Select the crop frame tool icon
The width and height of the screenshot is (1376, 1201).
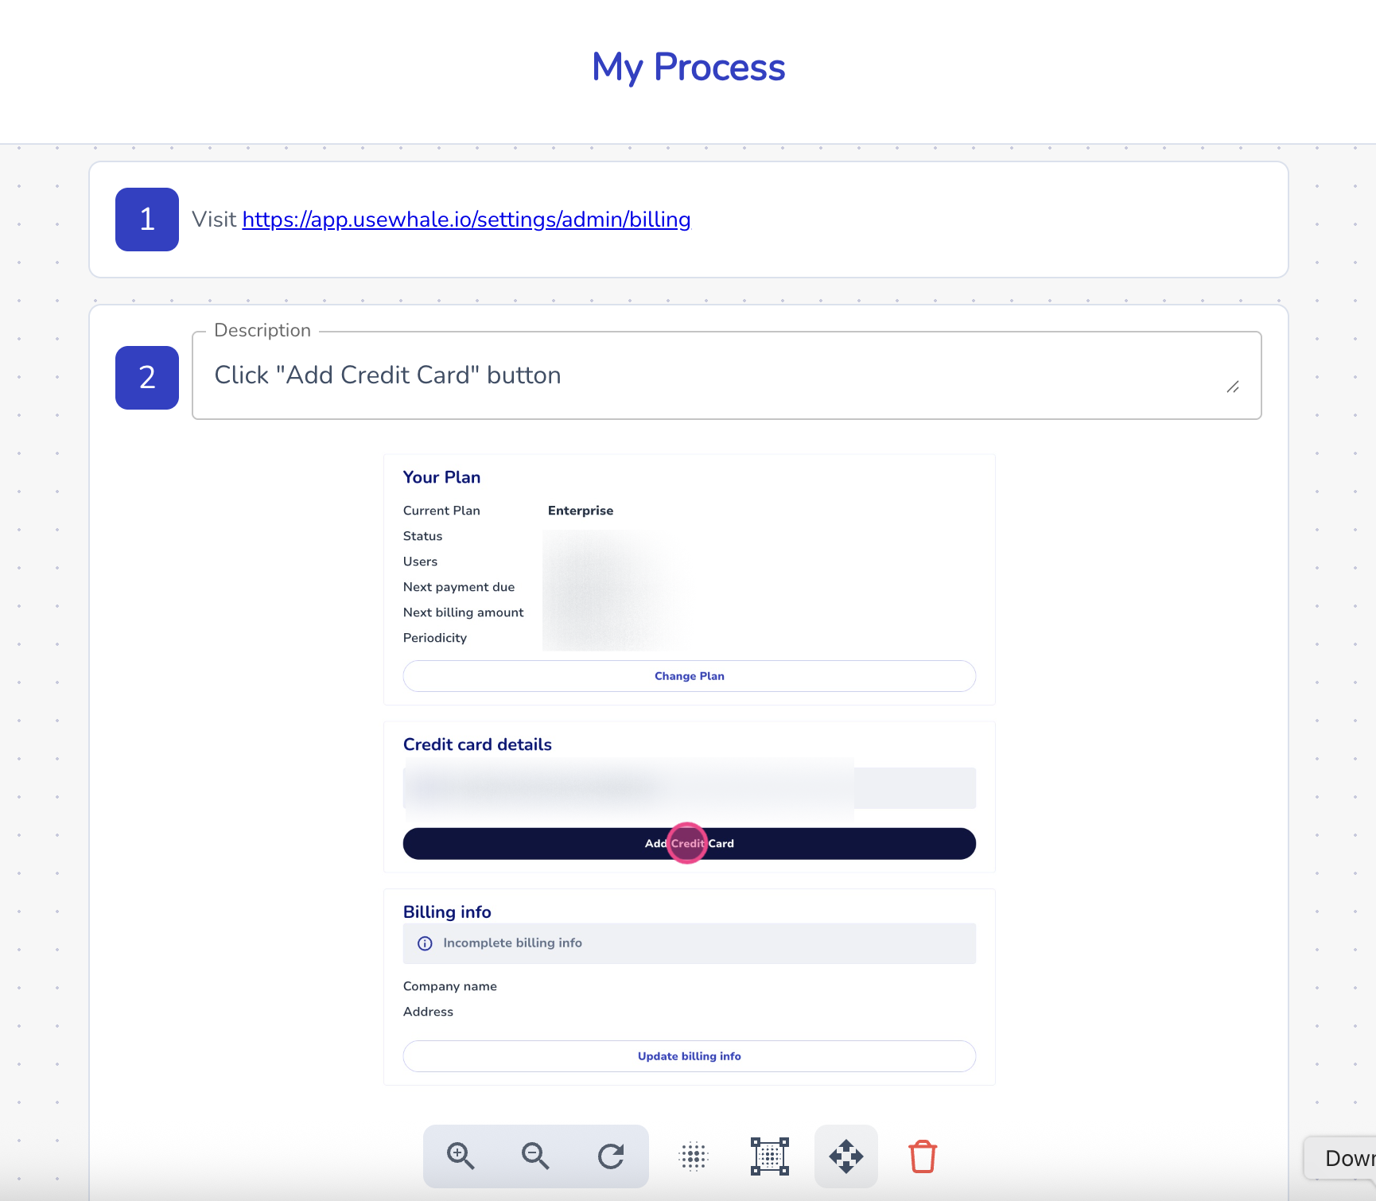[770, 1156]
